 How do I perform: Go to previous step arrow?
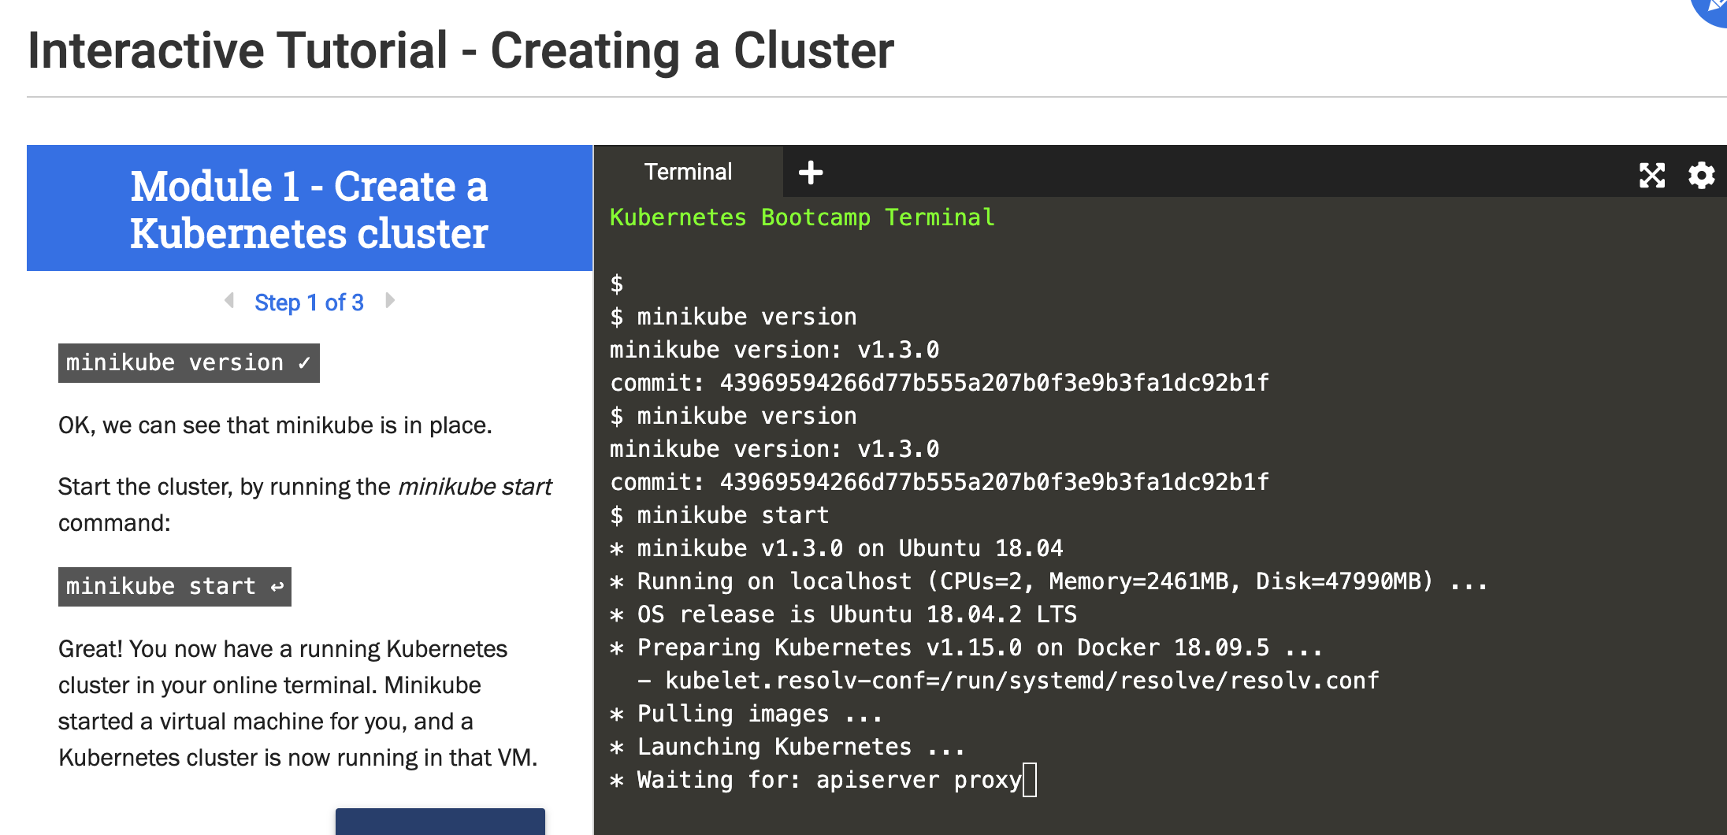tap(229, 300)
